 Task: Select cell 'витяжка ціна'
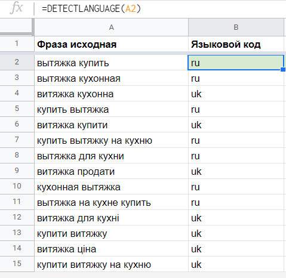[111, 249]
